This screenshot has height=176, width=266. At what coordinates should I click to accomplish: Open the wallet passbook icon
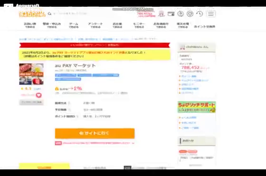pyautogui.click(x=171, y=14)
